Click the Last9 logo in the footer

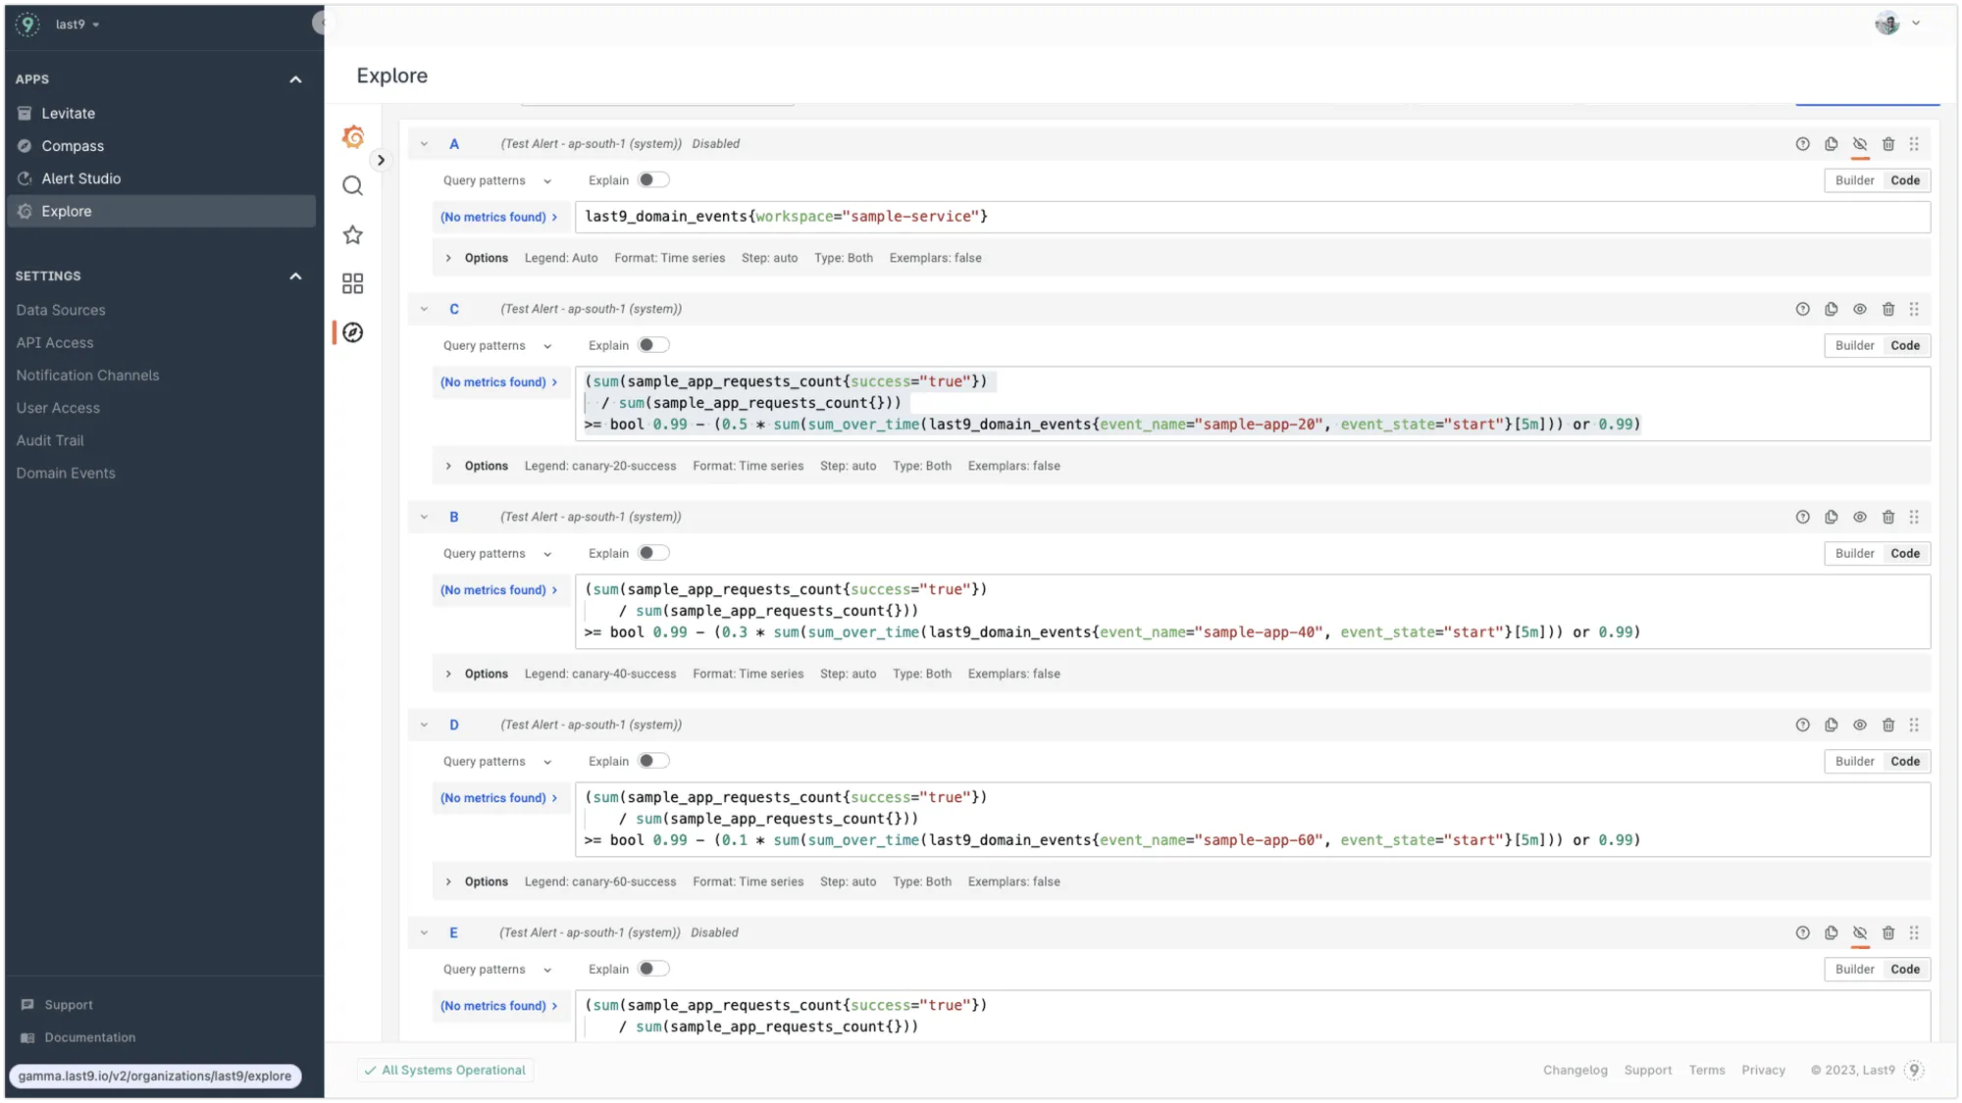point(1914,1070)
